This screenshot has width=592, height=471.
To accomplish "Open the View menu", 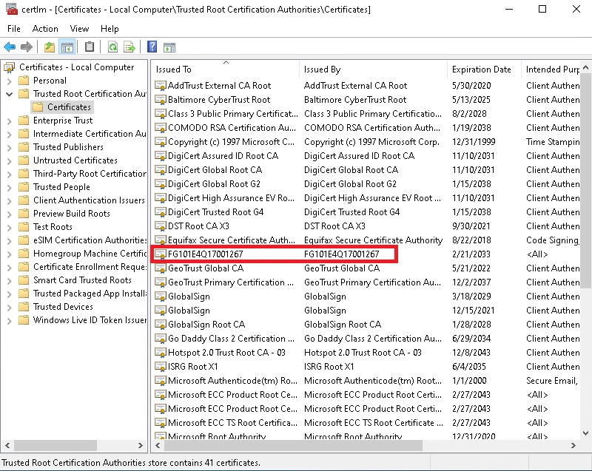I will [79, 29].
